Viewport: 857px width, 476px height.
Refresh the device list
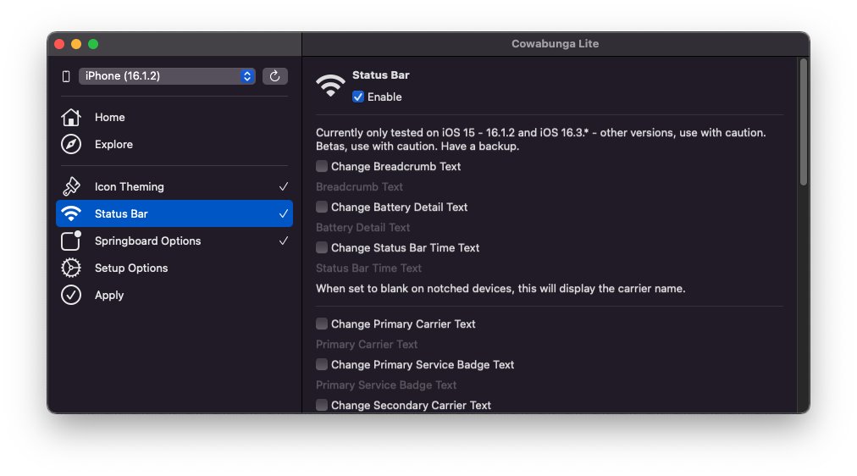pyautogui.click(x=275, y=76)
